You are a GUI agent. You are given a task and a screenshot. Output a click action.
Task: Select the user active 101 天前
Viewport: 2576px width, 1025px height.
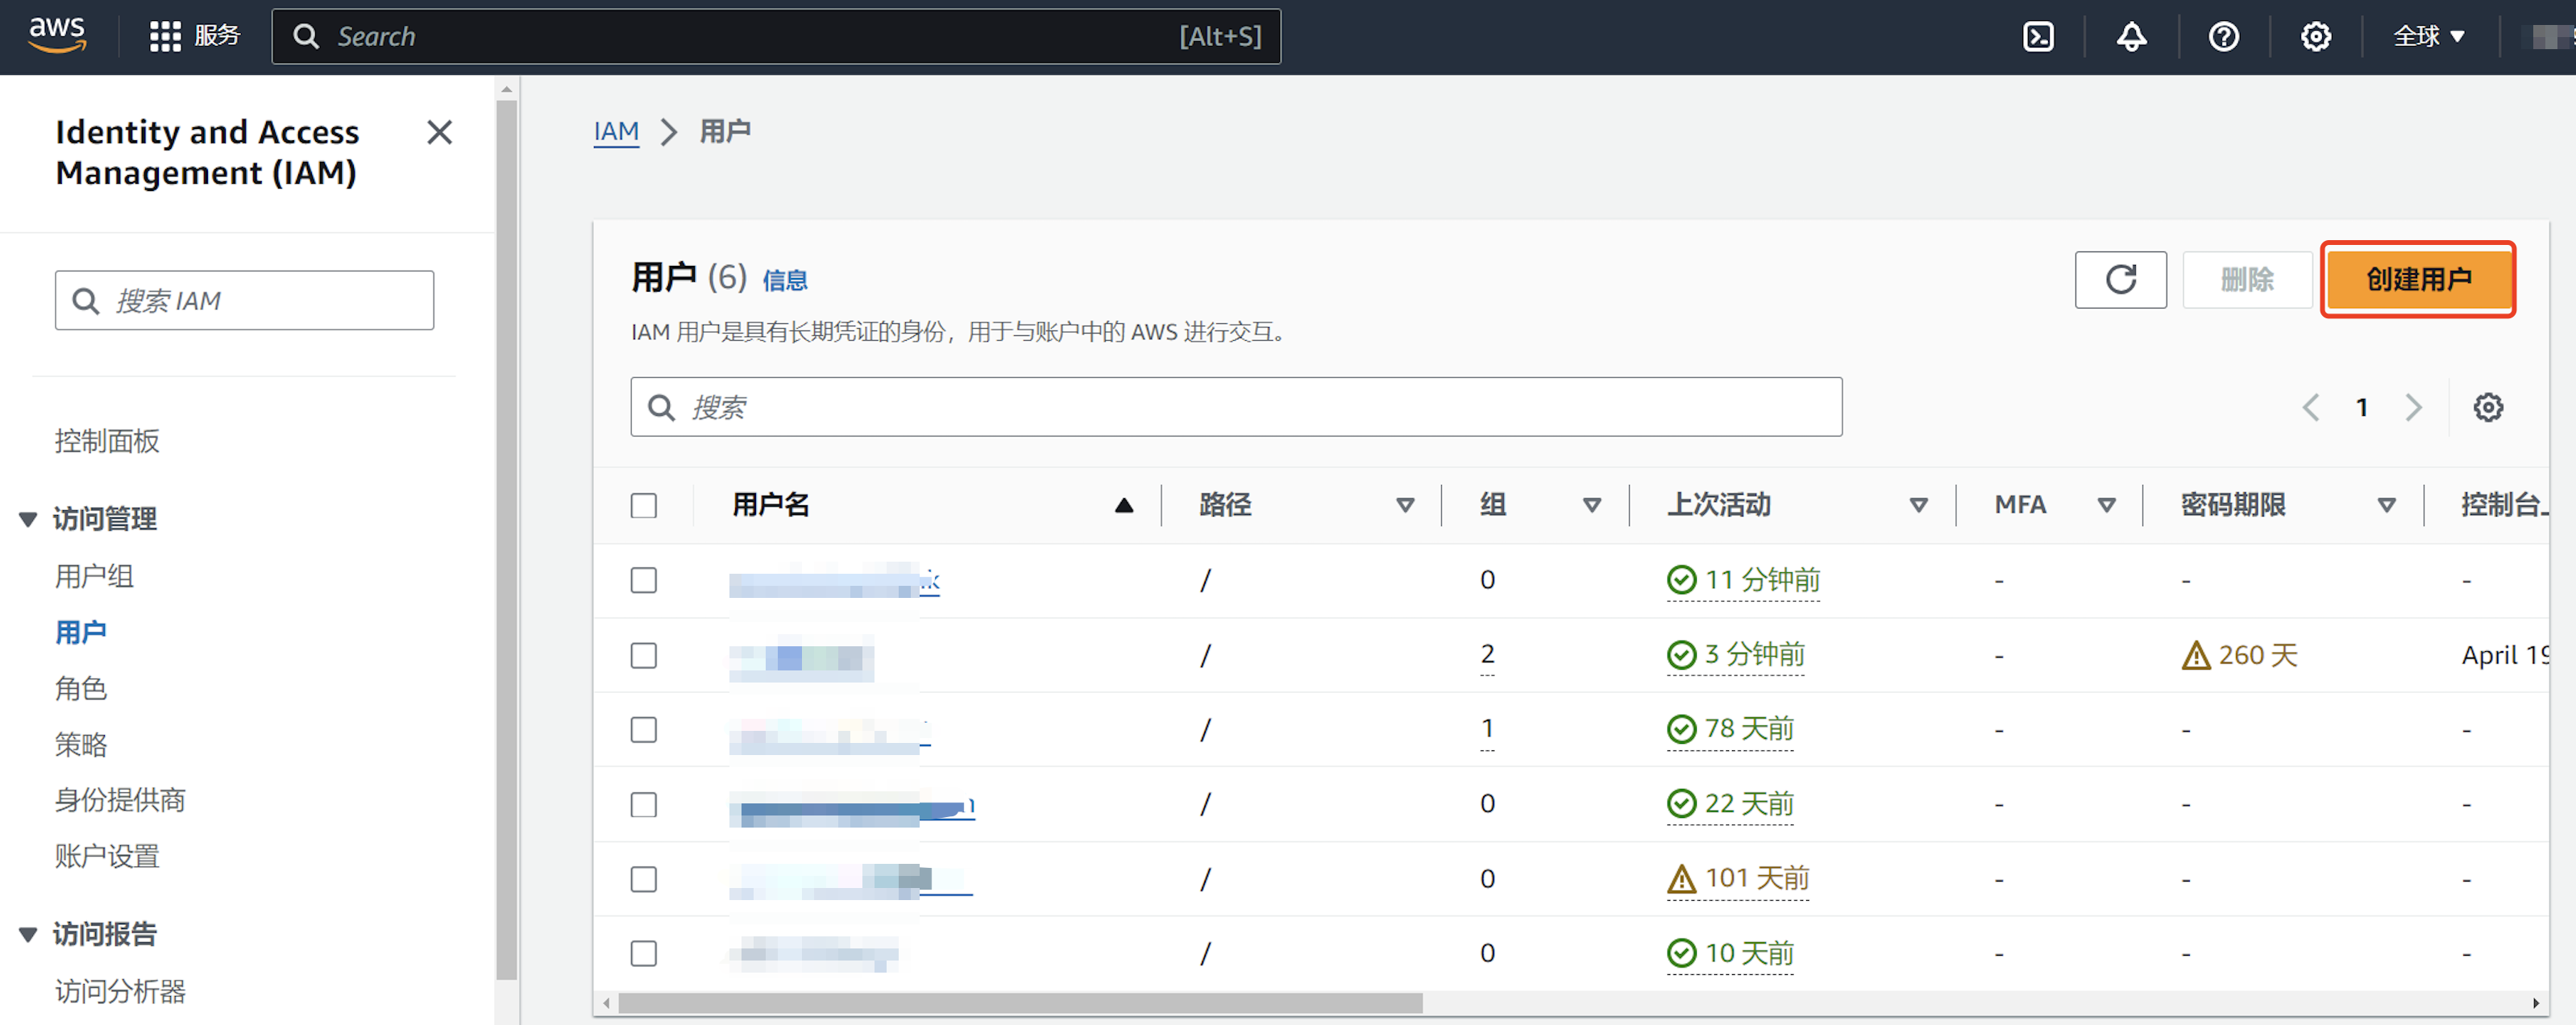(x=644, y=879)
